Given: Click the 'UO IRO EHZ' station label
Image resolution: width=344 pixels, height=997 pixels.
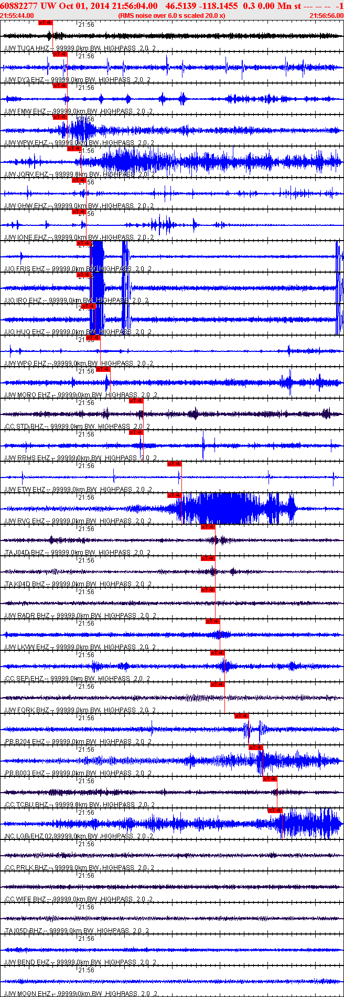Looking at the screenshot, I should click(24, 300).
